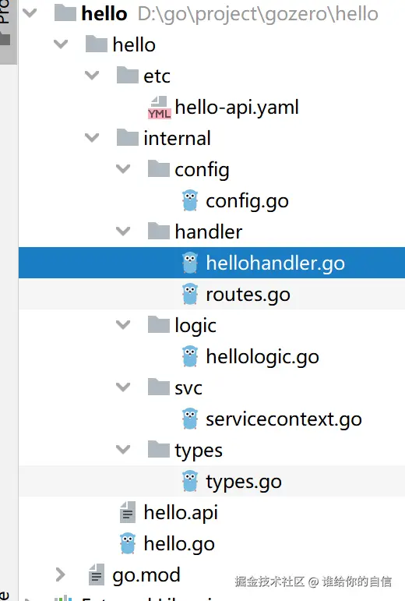Expand the go.mod arrow
The image size is (405, 601).
pos(61,574)
